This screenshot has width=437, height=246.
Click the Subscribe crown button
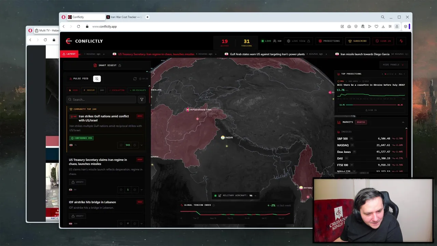(357, 41)
